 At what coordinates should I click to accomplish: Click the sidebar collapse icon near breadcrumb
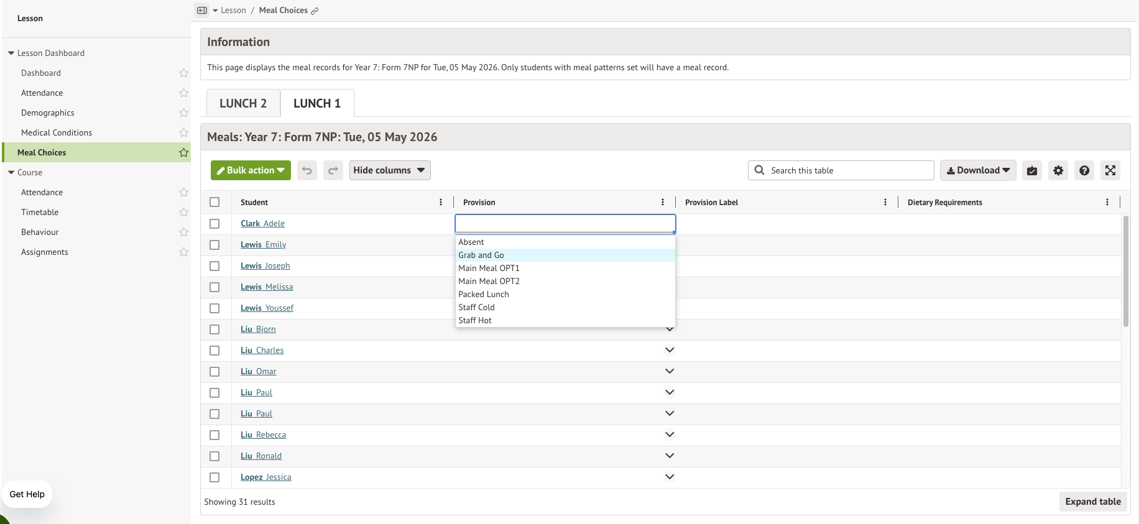(202, 11)
